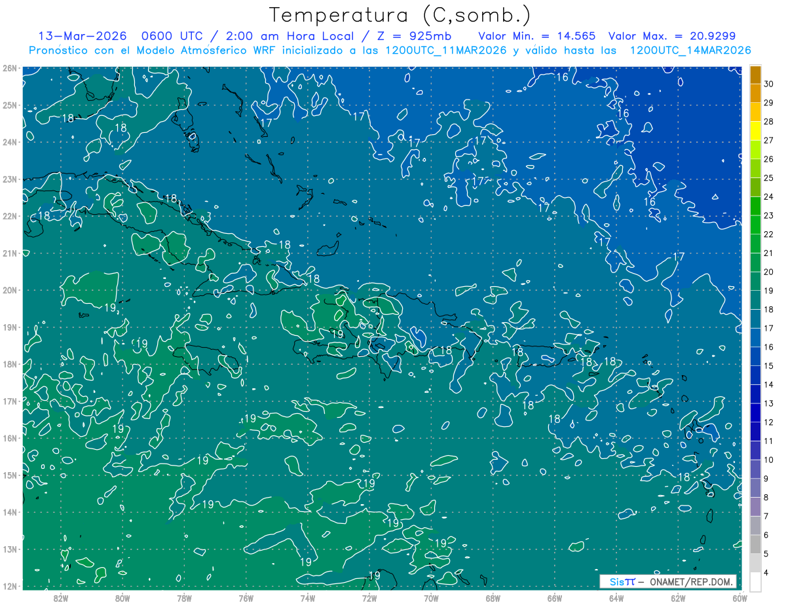The width and height of the screenshot is (786, 607).
Task: Click the white legend swatch below label 4
Action: click(x=755, y=581)
